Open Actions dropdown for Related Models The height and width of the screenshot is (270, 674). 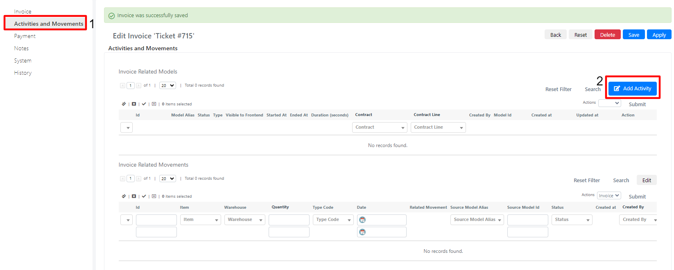tap(610, 103)
